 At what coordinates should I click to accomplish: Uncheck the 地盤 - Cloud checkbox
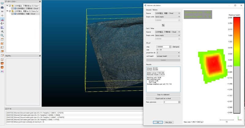tap(13, 14)
